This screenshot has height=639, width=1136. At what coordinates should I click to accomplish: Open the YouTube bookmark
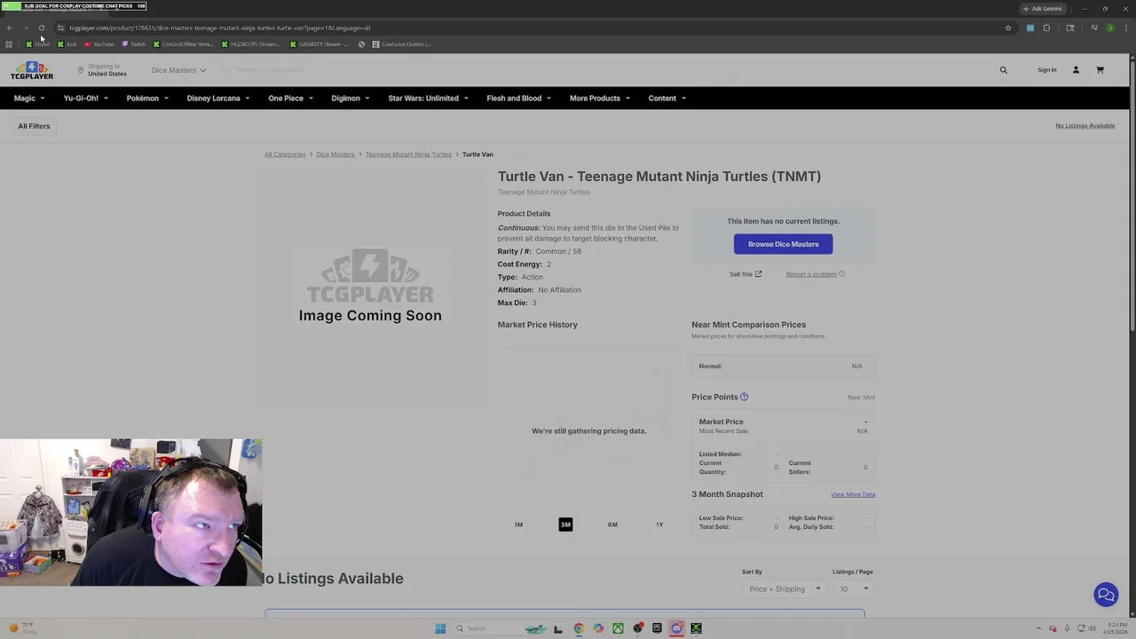coord(99,44)
